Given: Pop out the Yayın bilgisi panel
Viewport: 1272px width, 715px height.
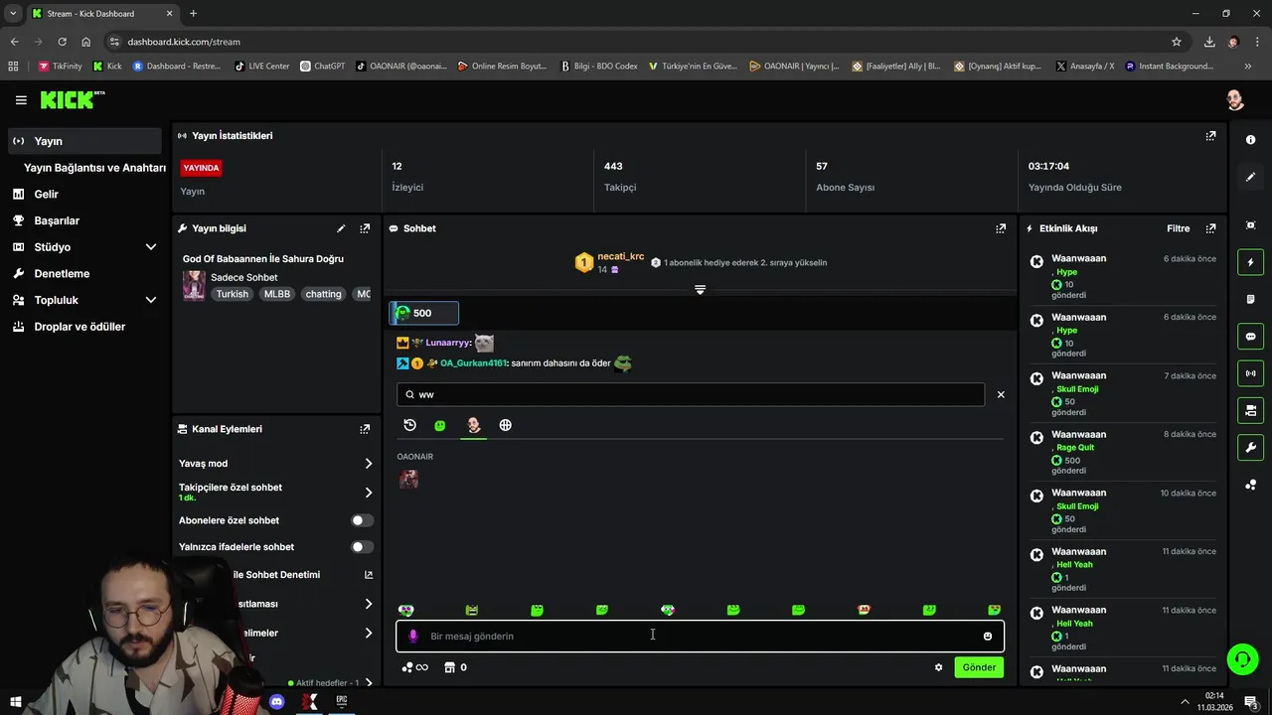Looking at the screenshot, I should [365, 228].
